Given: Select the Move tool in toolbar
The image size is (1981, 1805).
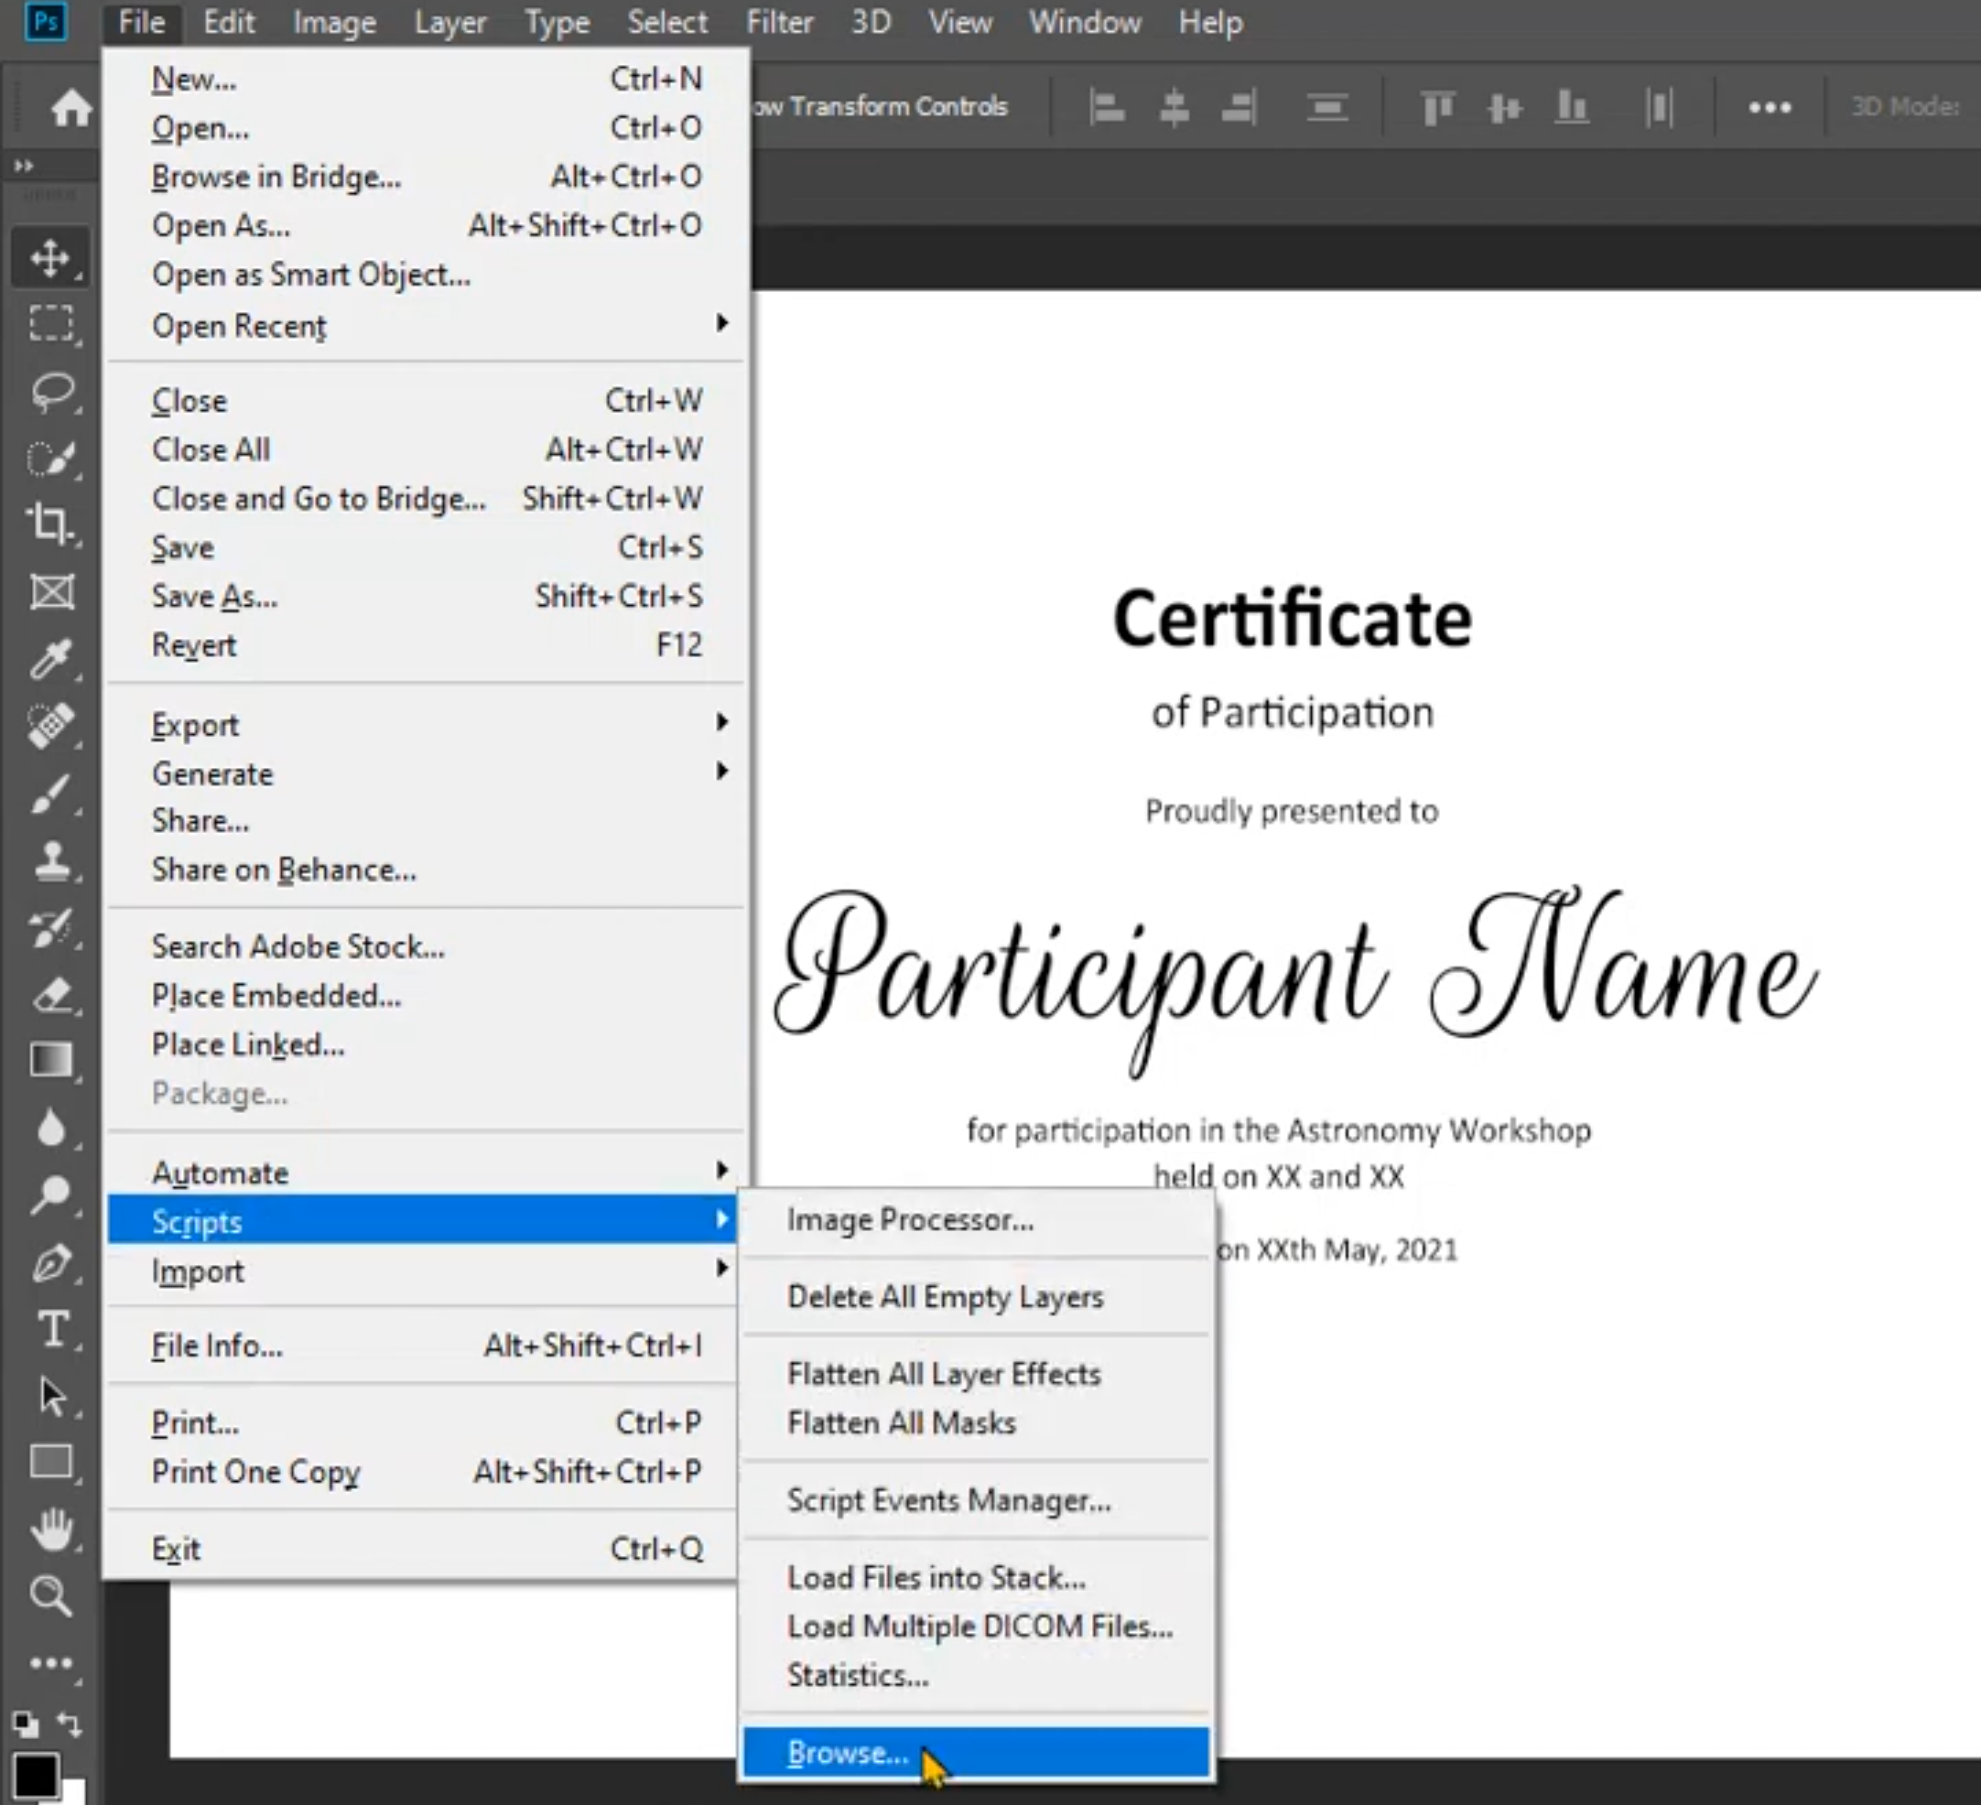Looking at the screenshot, I should (49, 257).
